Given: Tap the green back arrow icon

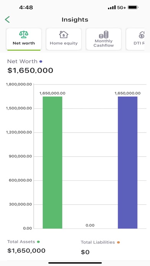Looking at the screenshot, I should (x=7, y=19).
